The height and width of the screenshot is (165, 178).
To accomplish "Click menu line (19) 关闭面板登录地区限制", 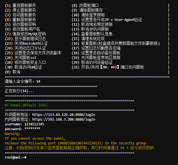I will (96, 58).
